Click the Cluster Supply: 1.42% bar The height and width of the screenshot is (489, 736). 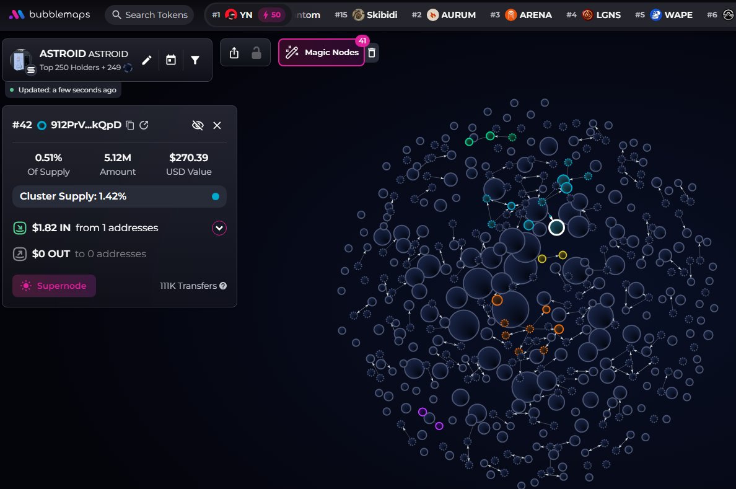pos(119,196)
